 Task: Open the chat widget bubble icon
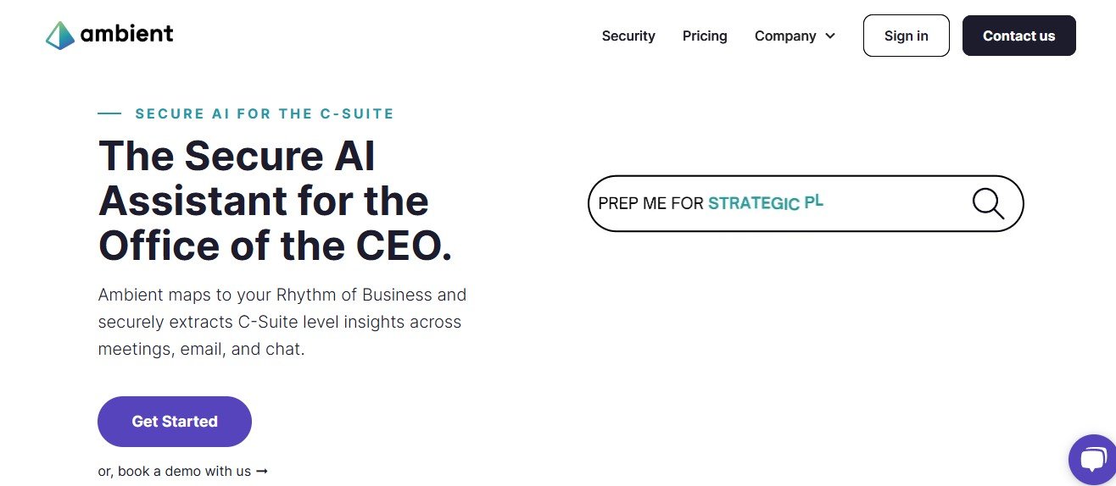(1094, 460)
